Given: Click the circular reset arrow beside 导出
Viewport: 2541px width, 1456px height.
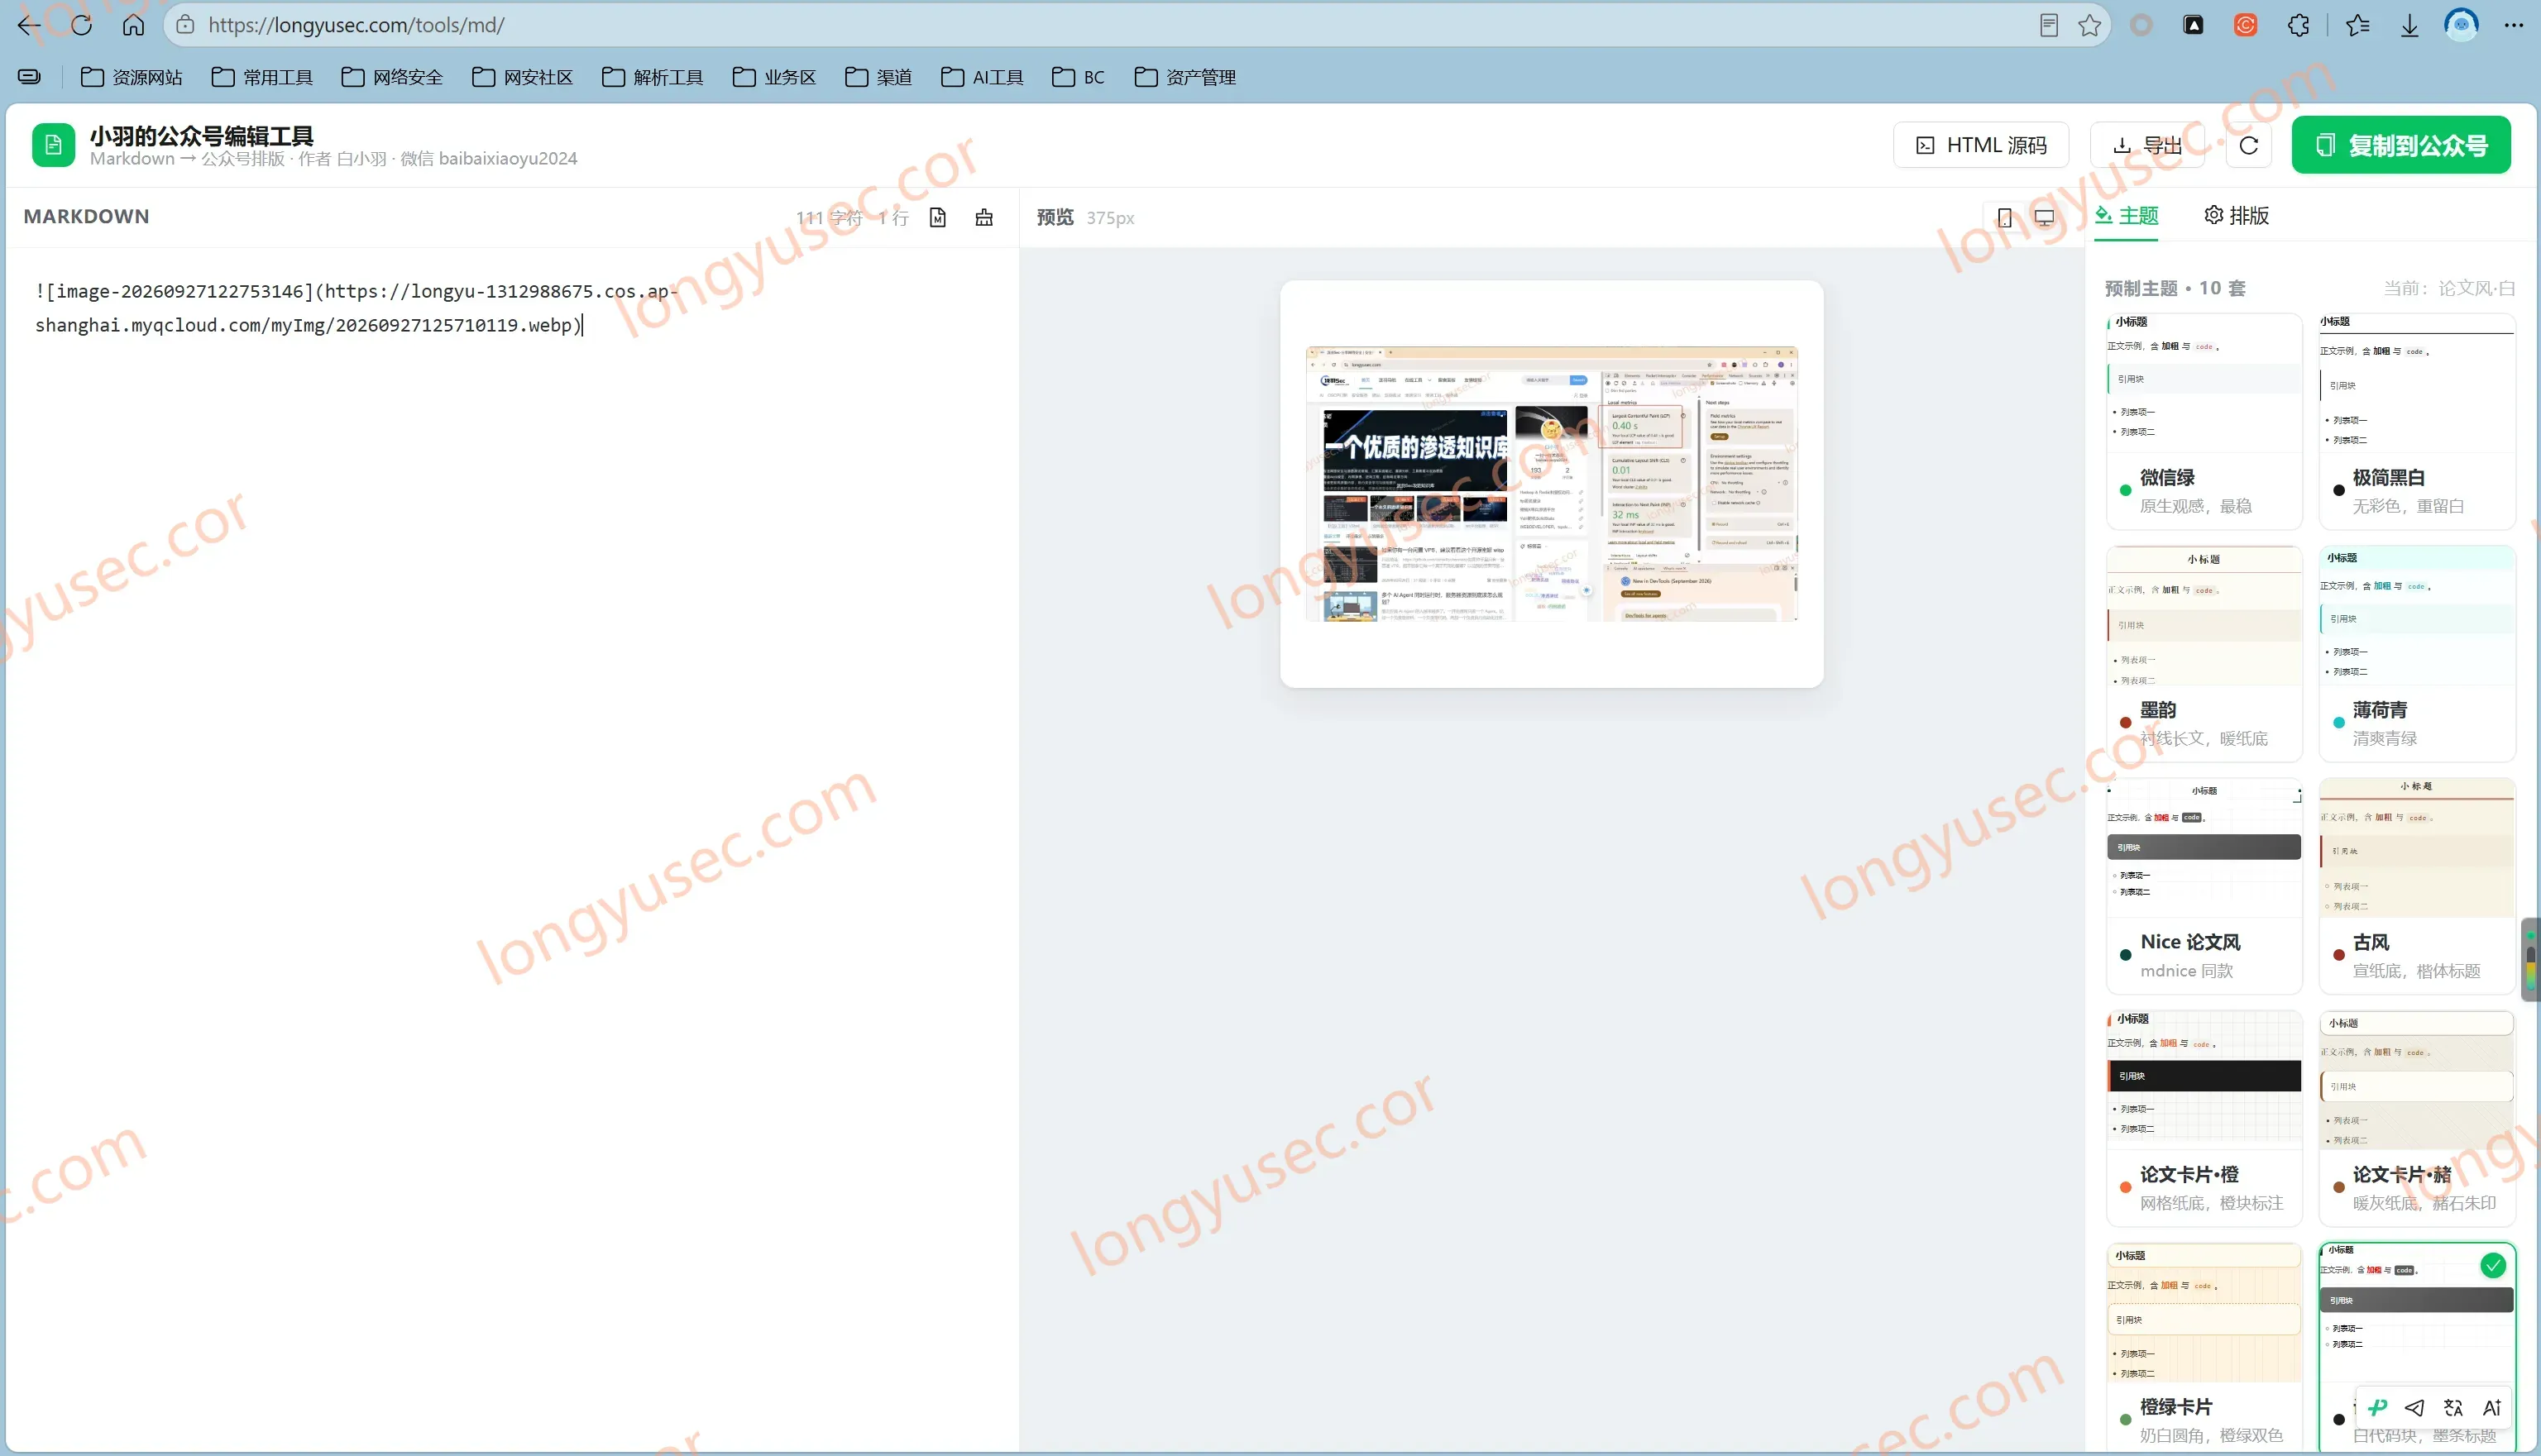Looking at the screenshot, I should tap(2249, 145).
